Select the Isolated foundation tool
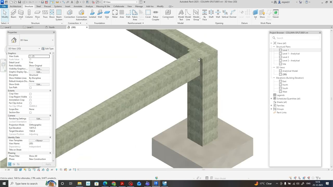Screen dimensions: 333x187 pos(92,14)
